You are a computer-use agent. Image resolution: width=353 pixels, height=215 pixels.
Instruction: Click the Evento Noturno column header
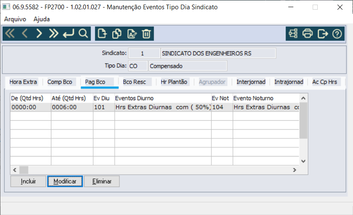point(266,98)
